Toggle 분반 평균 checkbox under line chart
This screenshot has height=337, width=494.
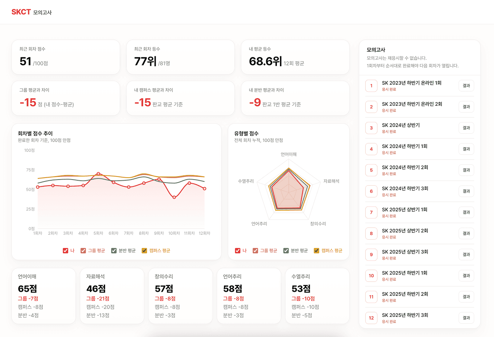point(114,251)
